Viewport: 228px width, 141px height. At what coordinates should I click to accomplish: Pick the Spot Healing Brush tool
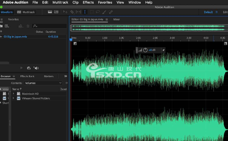click(x=111, y=12)
